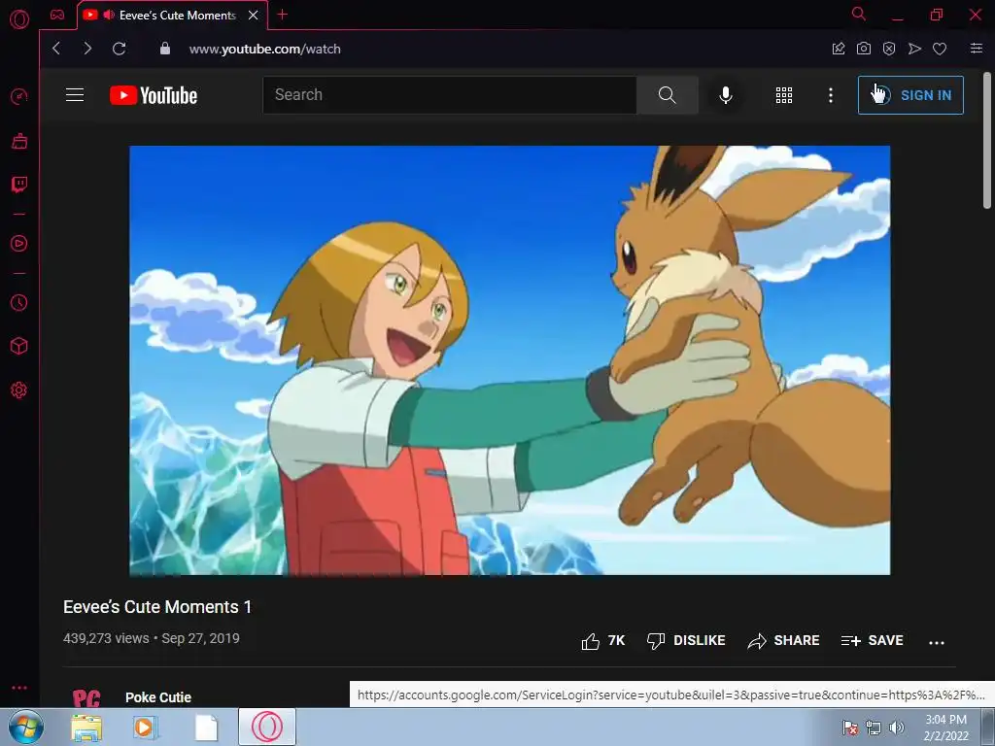Open the blank document taskbar icon

tap(206, 728)
